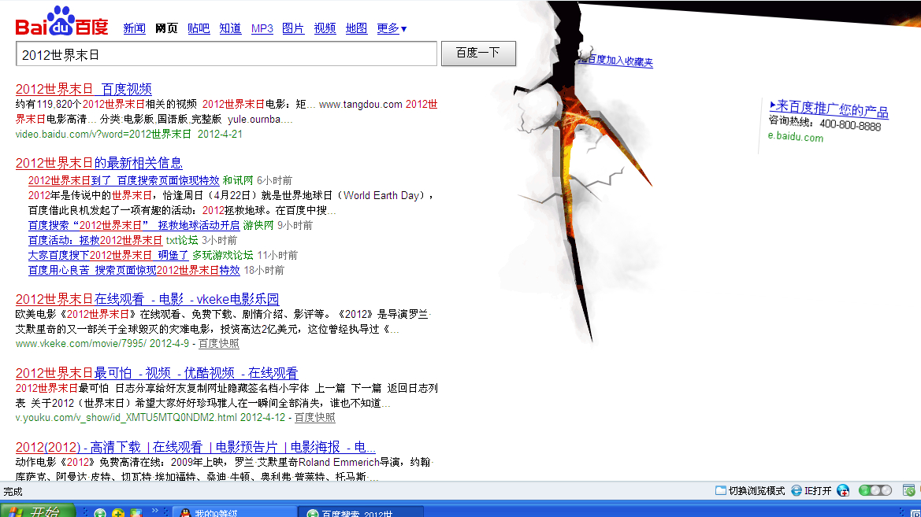The height and width of the screenshot is (517, 921).
Task: Click the 完成 status bar text
Action: pos(13,492)
